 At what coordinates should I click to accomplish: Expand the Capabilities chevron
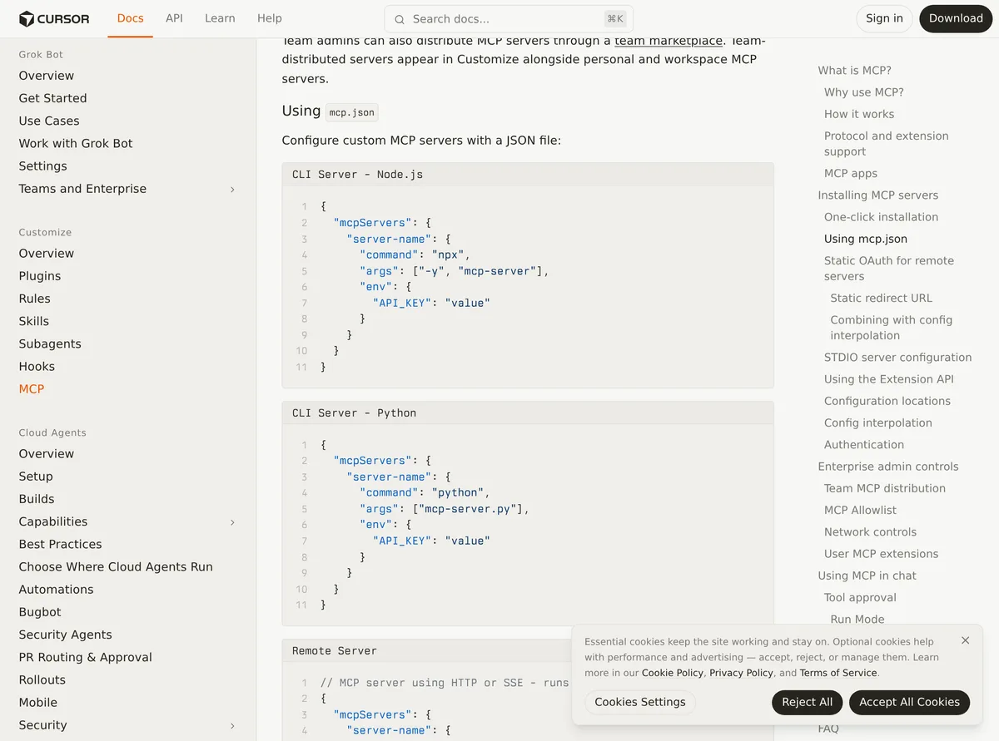point(232,522)
